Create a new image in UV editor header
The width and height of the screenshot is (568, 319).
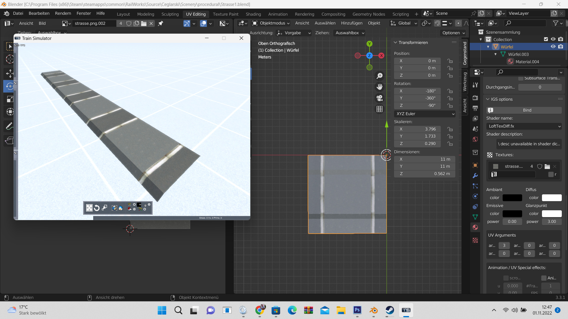136,23
